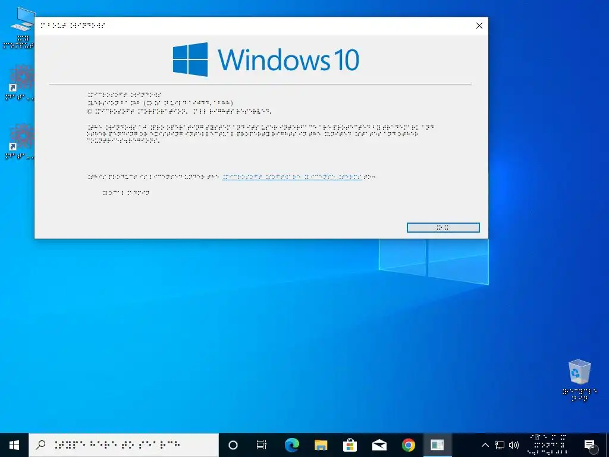Open the underlined license terms link in the dialog
The height and width of the screenshot is (457, 609).
291,177
